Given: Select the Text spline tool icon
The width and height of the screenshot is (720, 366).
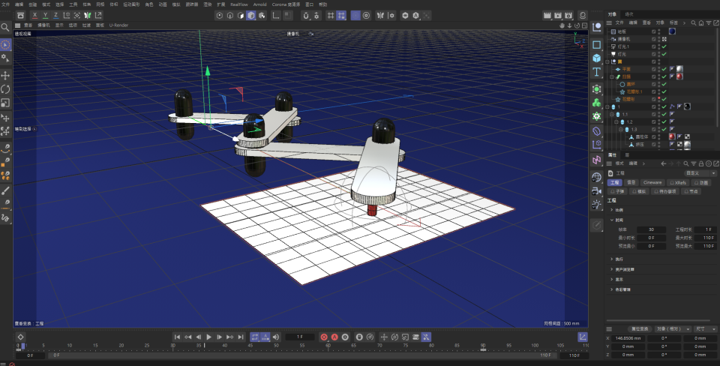Looking at the screenshot, I should [596, 73].
